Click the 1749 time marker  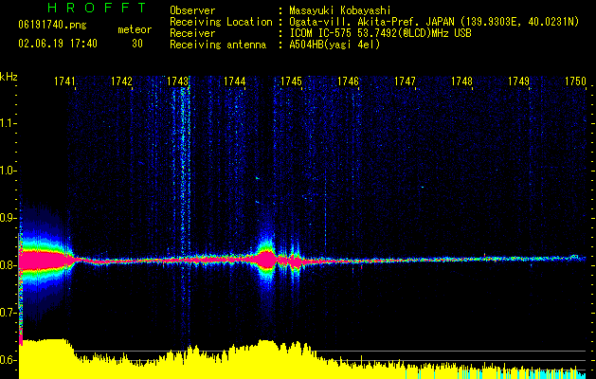[519, 81]
